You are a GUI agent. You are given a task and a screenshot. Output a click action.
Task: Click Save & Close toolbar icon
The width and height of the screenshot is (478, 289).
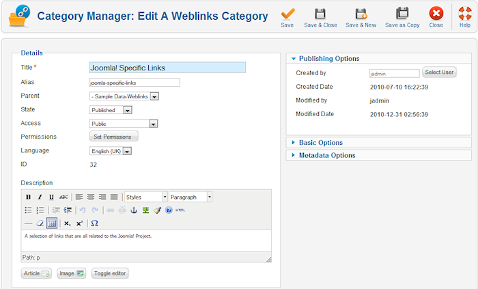320,14
